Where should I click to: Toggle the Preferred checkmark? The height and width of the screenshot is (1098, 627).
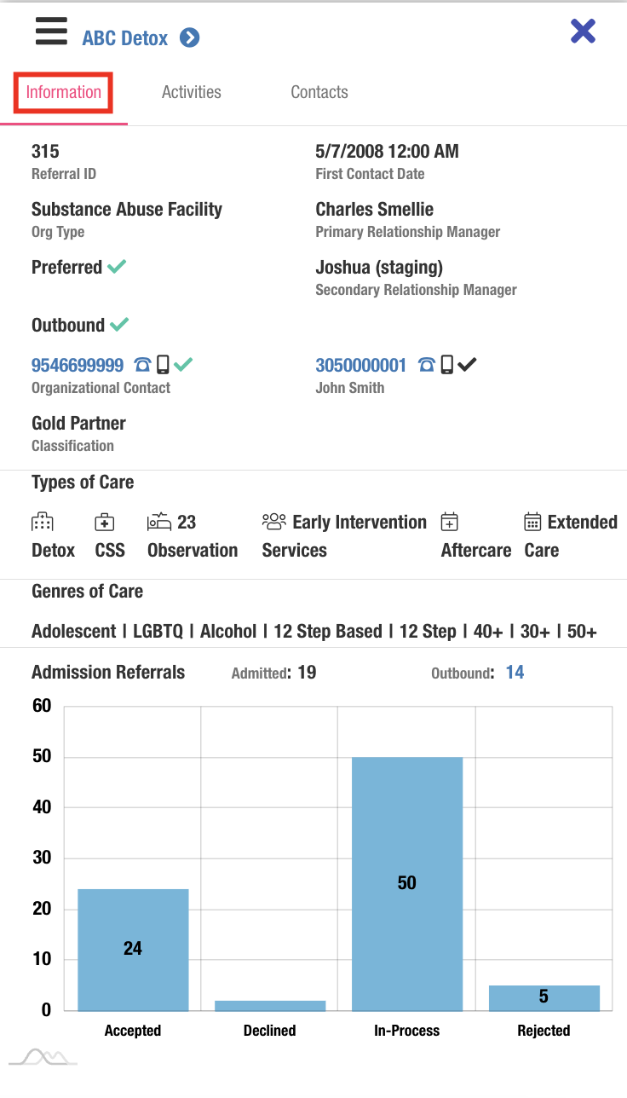pos(118,267)
